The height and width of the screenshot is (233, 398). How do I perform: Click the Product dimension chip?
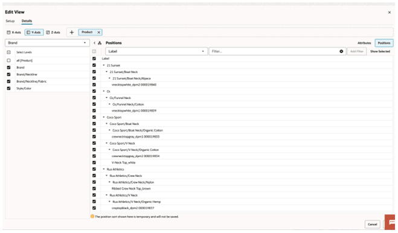click(87, 32)
